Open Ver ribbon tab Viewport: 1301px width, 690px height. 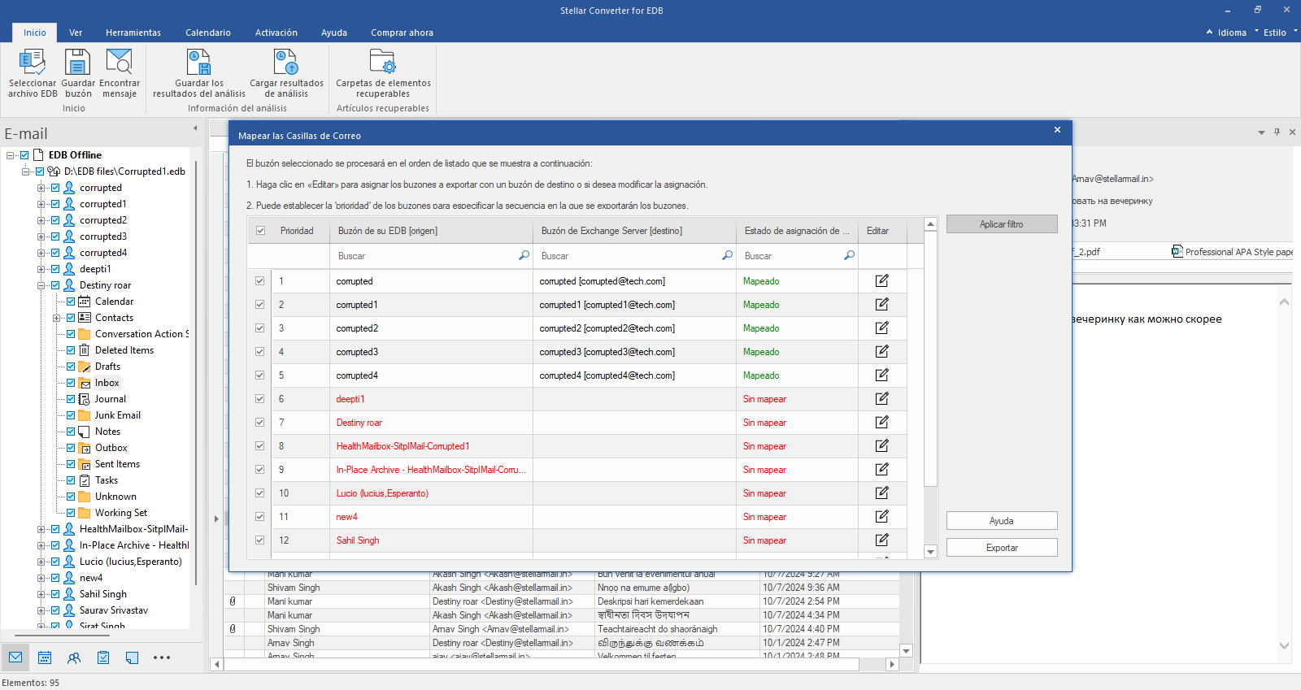pyautogui.click(x=76, y=33)
